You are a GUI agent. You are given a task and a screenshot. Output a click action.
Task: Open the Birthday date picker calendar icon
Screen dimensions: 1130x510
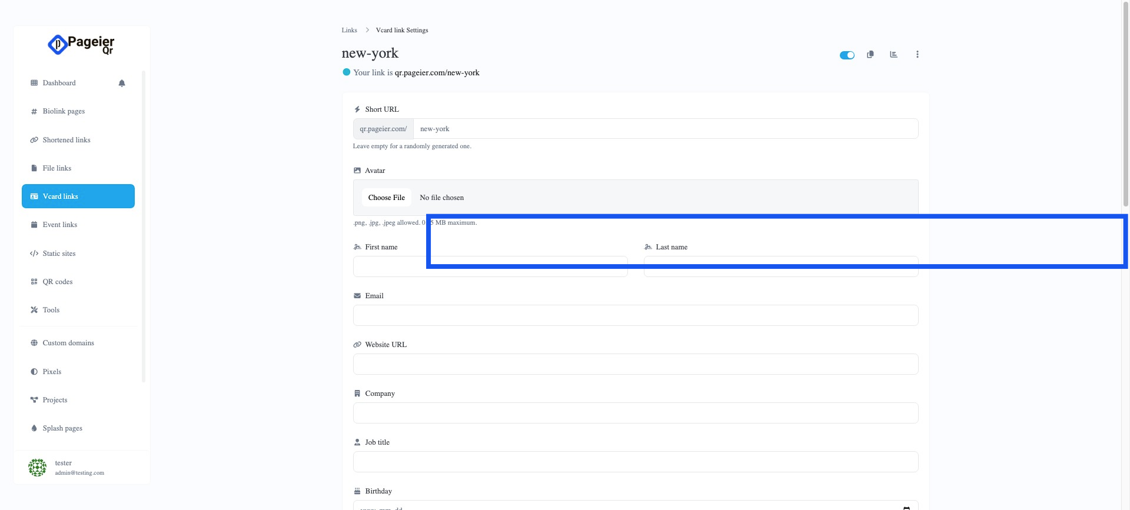pos(906,506)
